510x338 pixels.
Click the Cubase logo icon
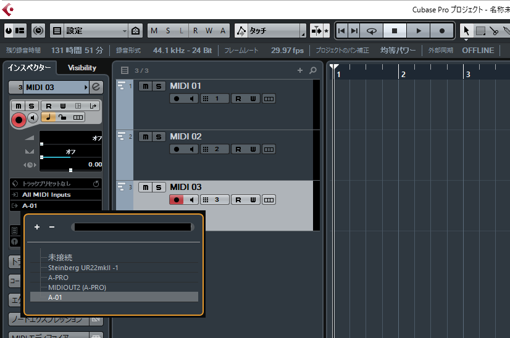point(8,9)
